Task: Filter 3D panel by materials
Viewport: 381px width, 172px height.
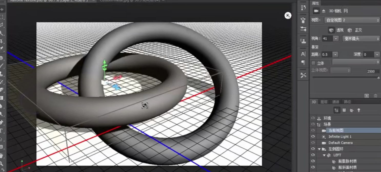Action: tap(352, 110)
